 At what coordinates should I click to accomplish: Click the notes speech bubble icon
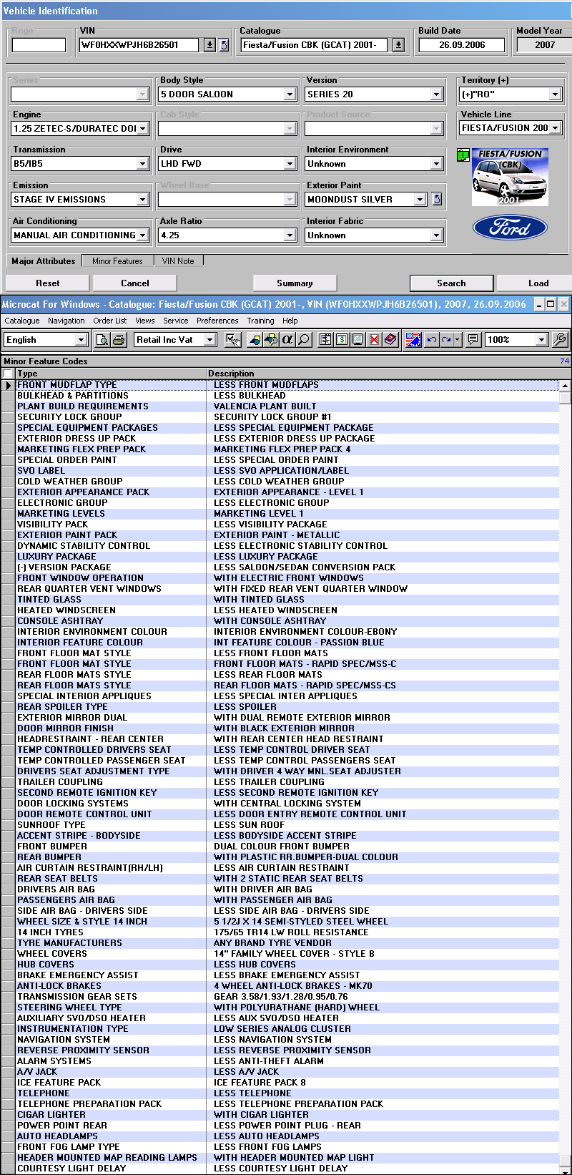pyautogui.click(x=473, y=340)
